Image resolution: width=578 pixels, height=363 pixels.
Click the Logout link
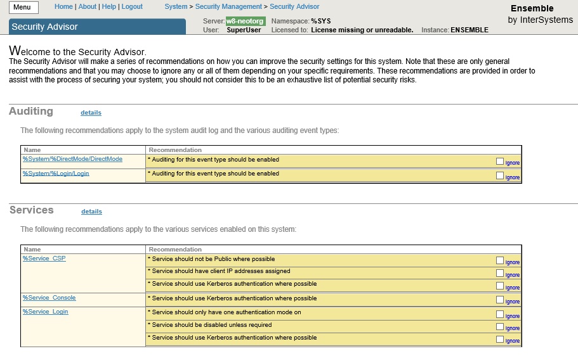pyautogui.click(x=132, y=6)
